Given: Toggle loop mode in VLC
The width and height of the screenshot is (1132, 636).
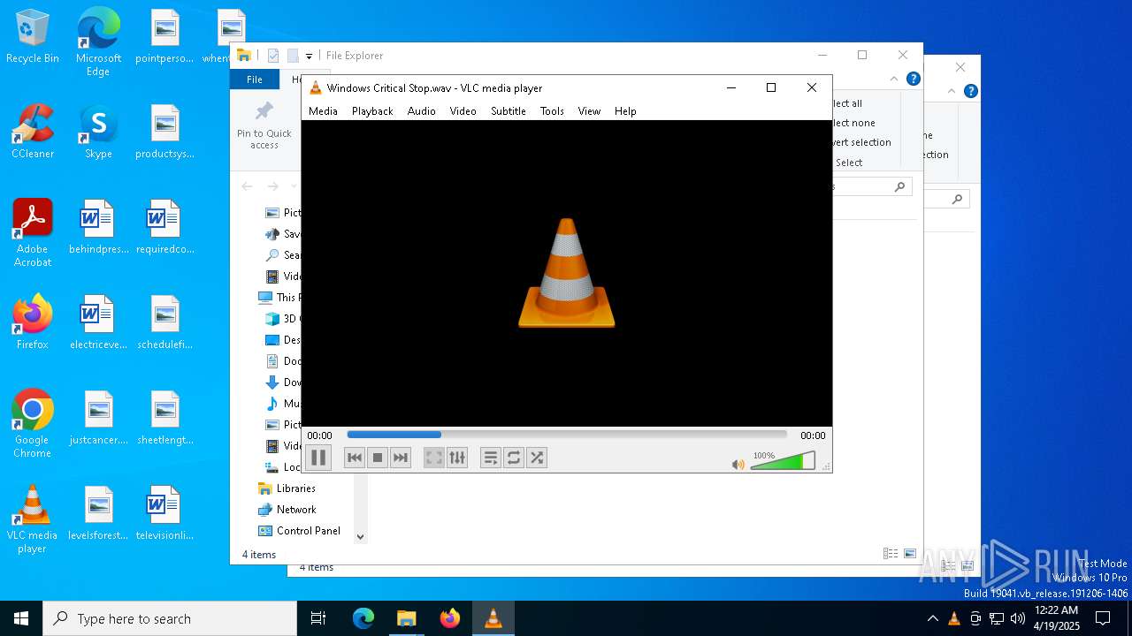Looking at the screenshot, I should coord(513,458).
